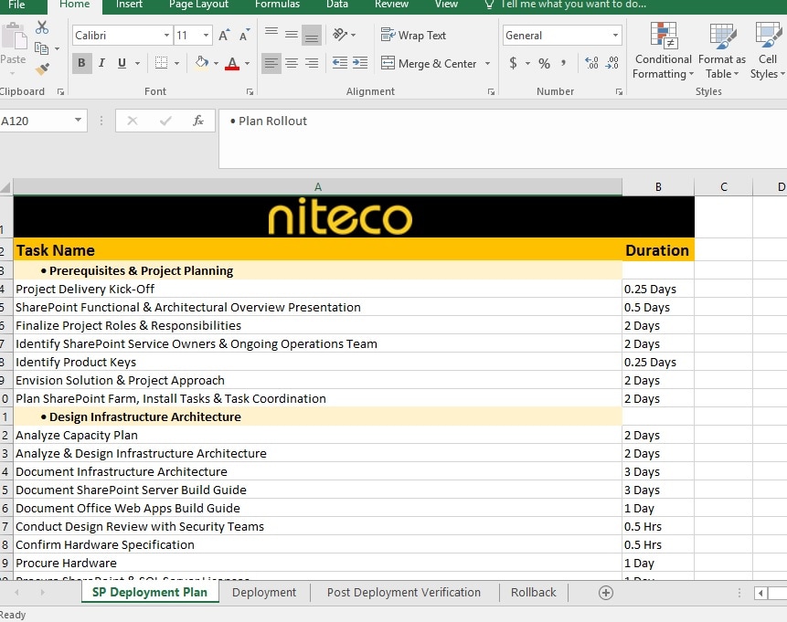Image resolution: width=787 pixels, height=622 pixels.
Task: Apply cell borders icon
Action: (x=161, y=63)
